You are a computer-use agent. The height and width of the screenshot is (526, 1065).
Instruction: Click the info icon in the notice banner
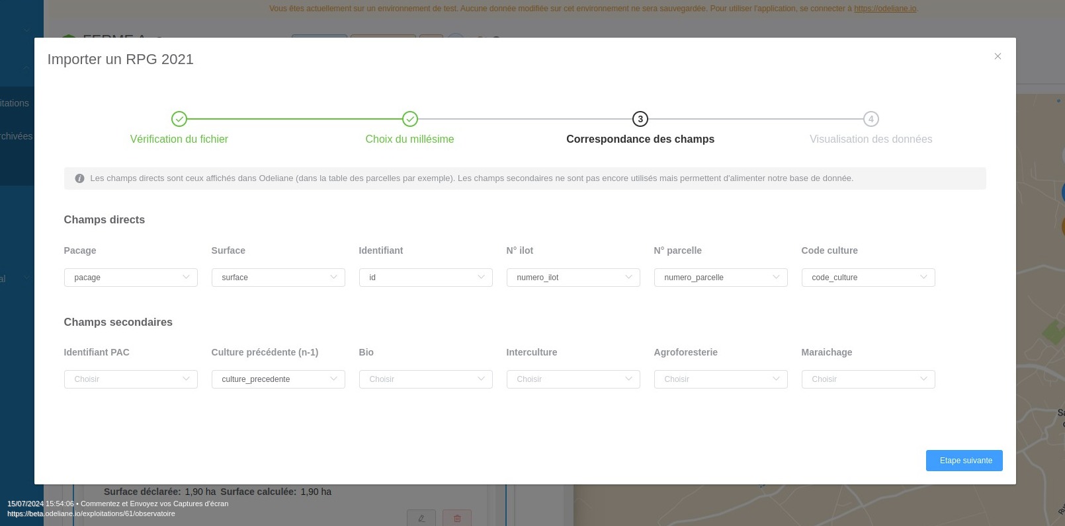pos(79,178)
